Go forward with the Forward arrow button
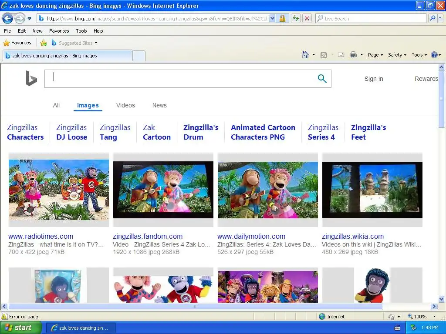Viewport: 446px width, 334px height. coord(19,18)
